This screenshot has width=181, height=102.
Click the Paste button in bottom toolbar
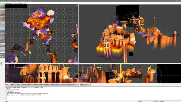(x=76, y=84)
